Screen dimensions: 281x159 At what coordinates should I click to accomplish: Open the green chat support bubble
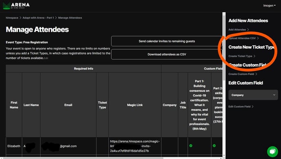pyautogui.click(x=272, y=152)
